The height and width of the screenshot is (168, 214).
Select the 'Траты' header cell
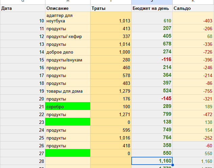tap(111, 8)
